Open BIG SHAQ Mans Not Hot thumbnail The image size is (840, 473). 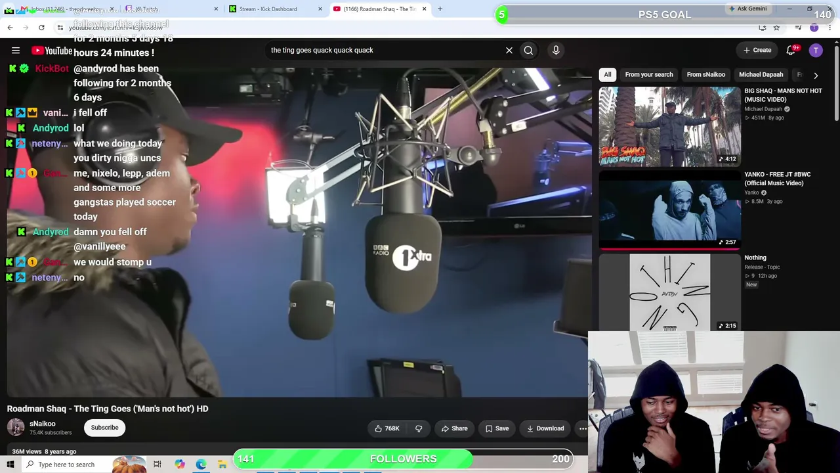pos(669,127)
